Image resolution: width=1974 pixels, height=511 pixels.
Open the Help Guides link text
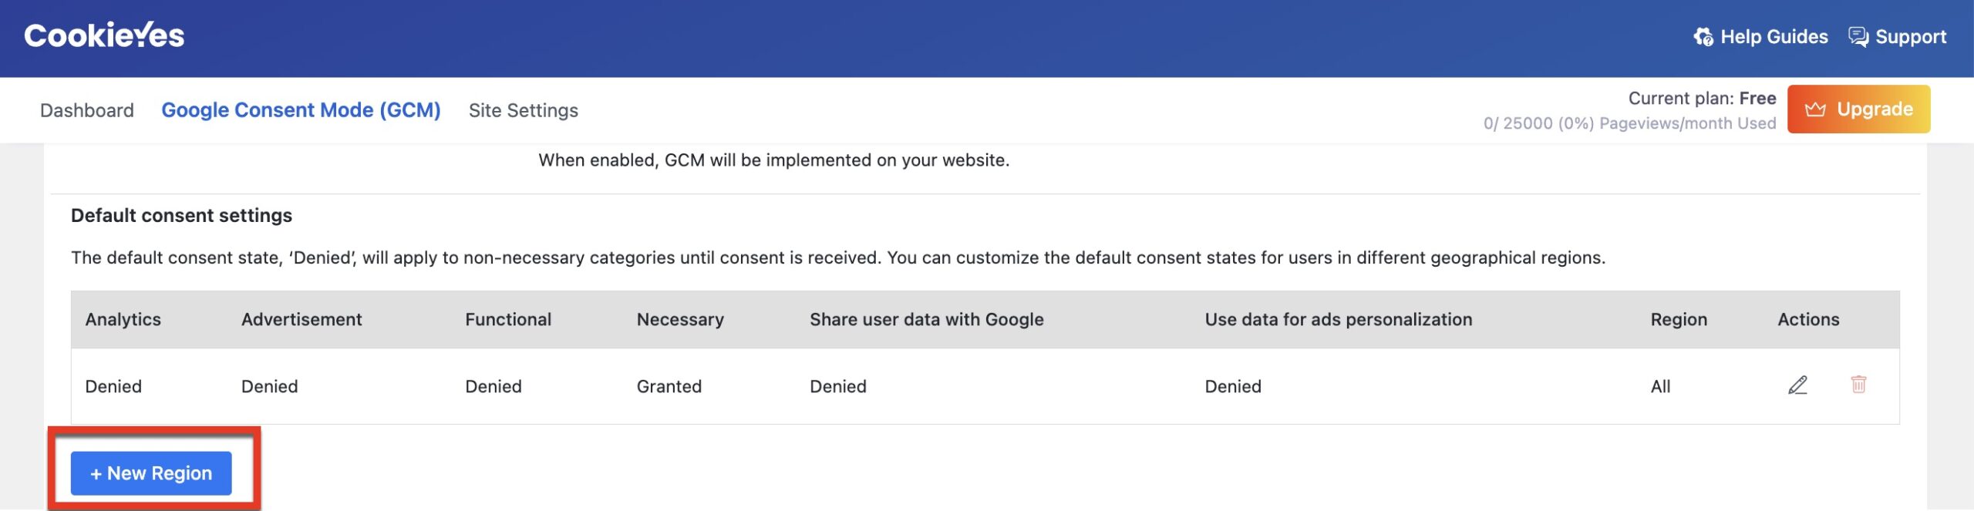pos(1774,37)
